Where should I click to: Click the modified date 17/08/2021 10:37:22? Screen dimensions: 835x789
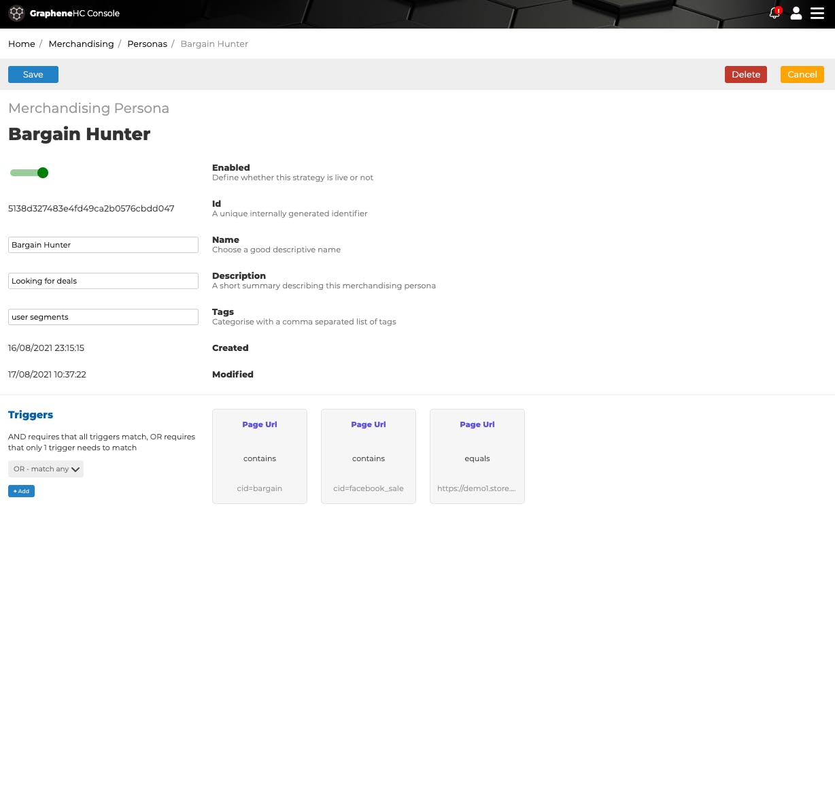point(47,374)
